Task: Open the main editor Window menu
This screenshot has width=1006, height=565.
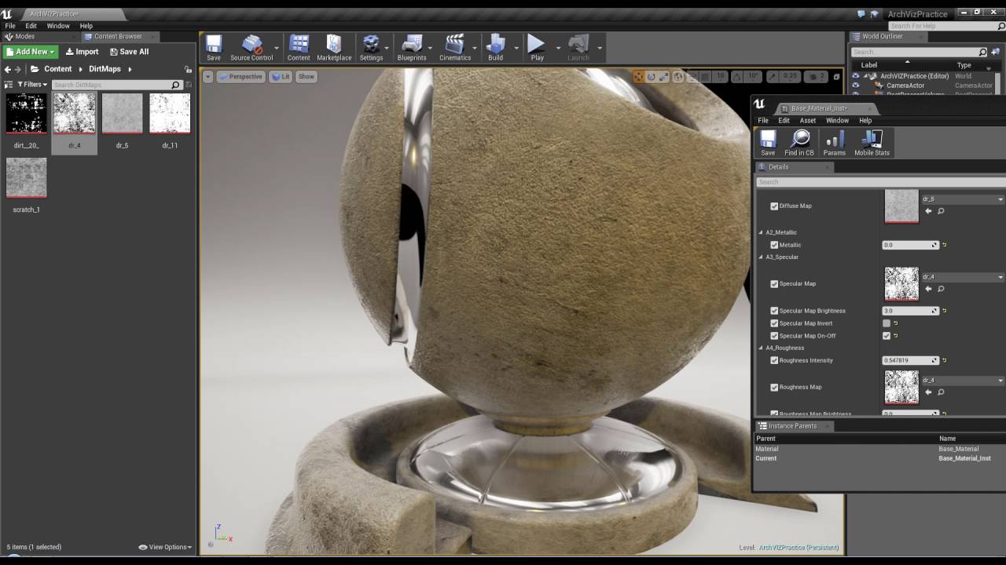Action: coord(58,26)
